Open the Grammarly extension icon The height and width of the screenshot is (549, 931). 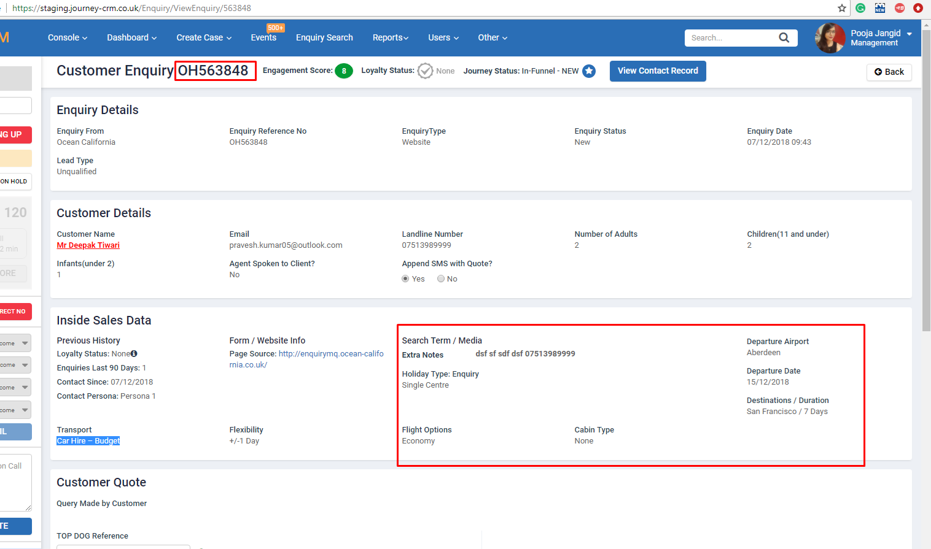(x=860, y=8)
